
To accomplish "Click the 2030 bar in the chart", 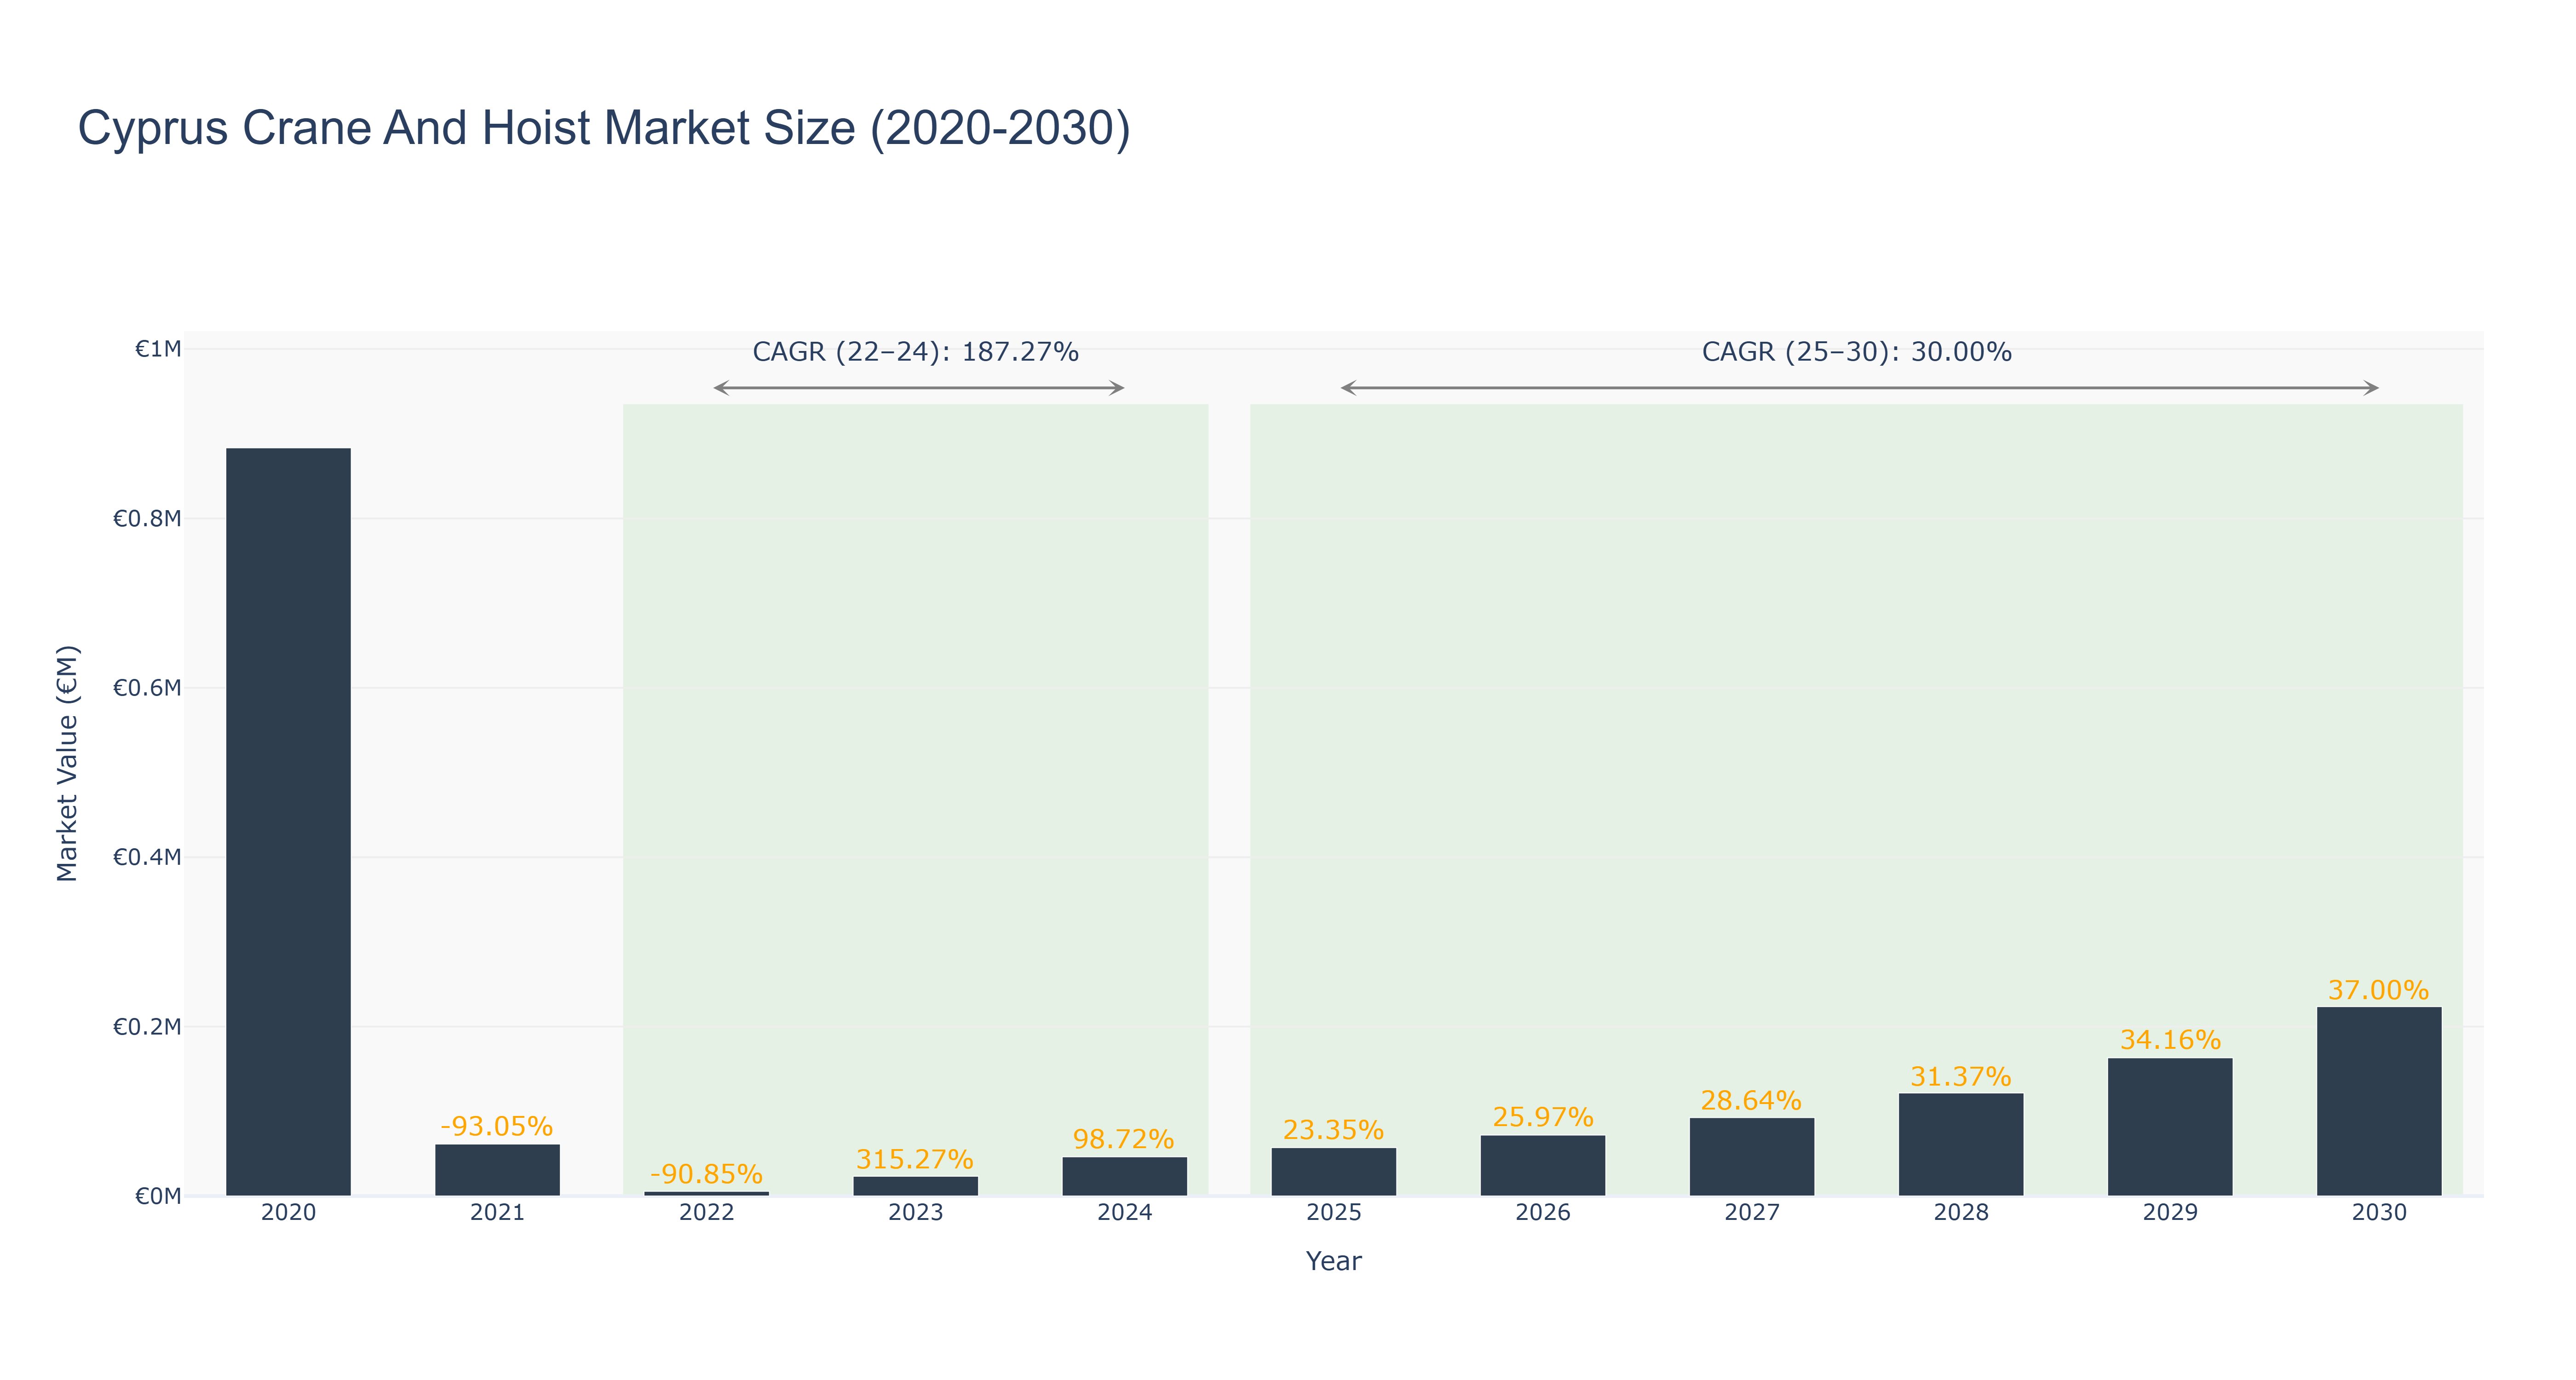I will click(x=2379, y=1101).
